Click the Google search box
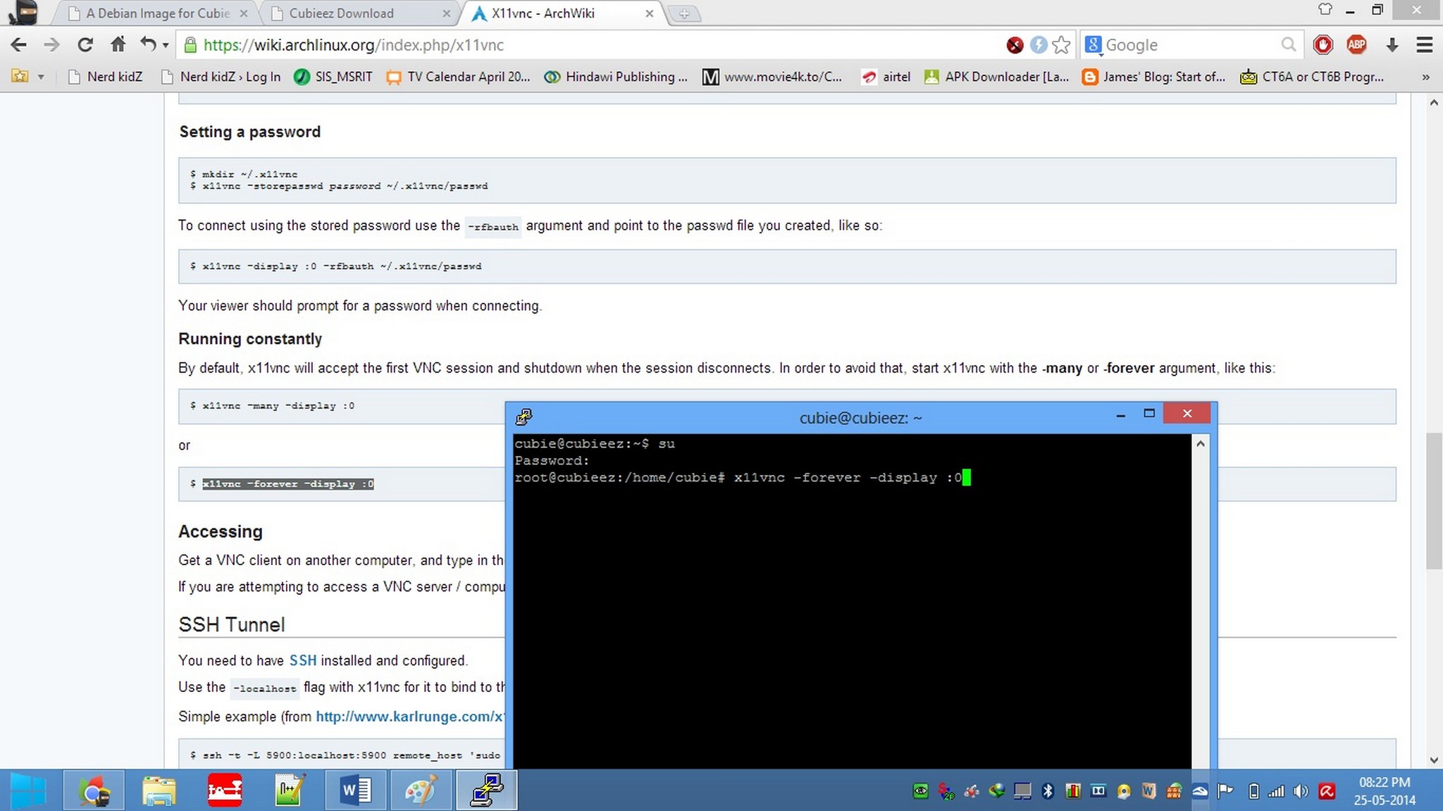 (x=1191, y=45)
